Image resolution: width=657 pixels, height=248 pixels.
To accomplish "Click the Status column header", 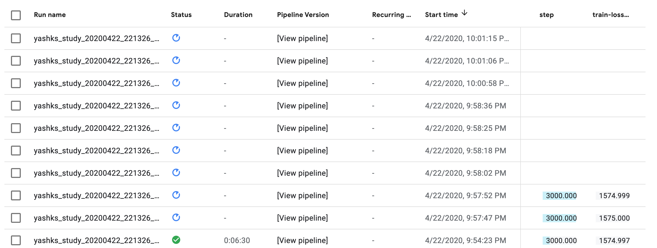I will [x=181, y=15].
